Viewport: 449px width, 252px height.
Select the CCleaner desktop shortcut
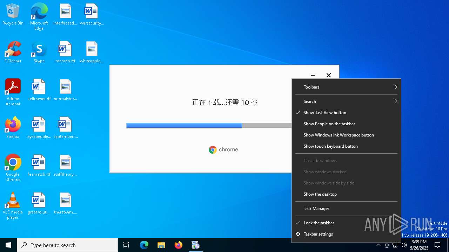click(13, 52)
